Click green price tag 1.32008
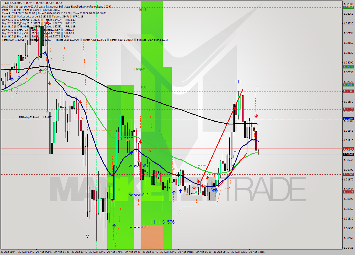This screenshot has height=255, width=355. tap(348, 85)
